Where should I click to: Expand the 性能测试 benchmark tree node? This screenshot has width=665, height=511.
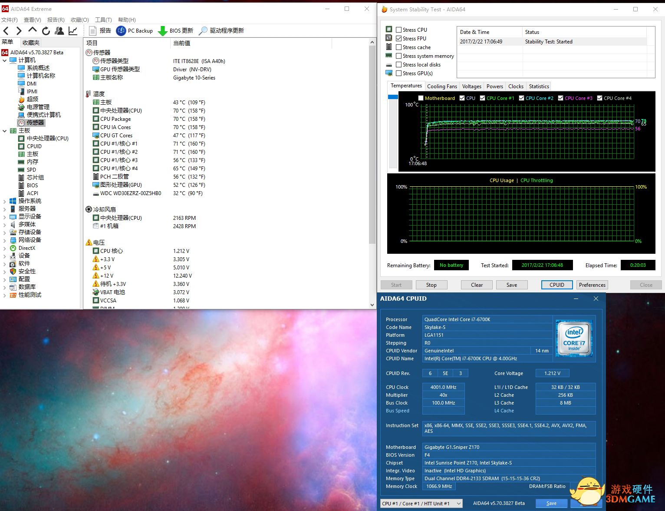4,295
